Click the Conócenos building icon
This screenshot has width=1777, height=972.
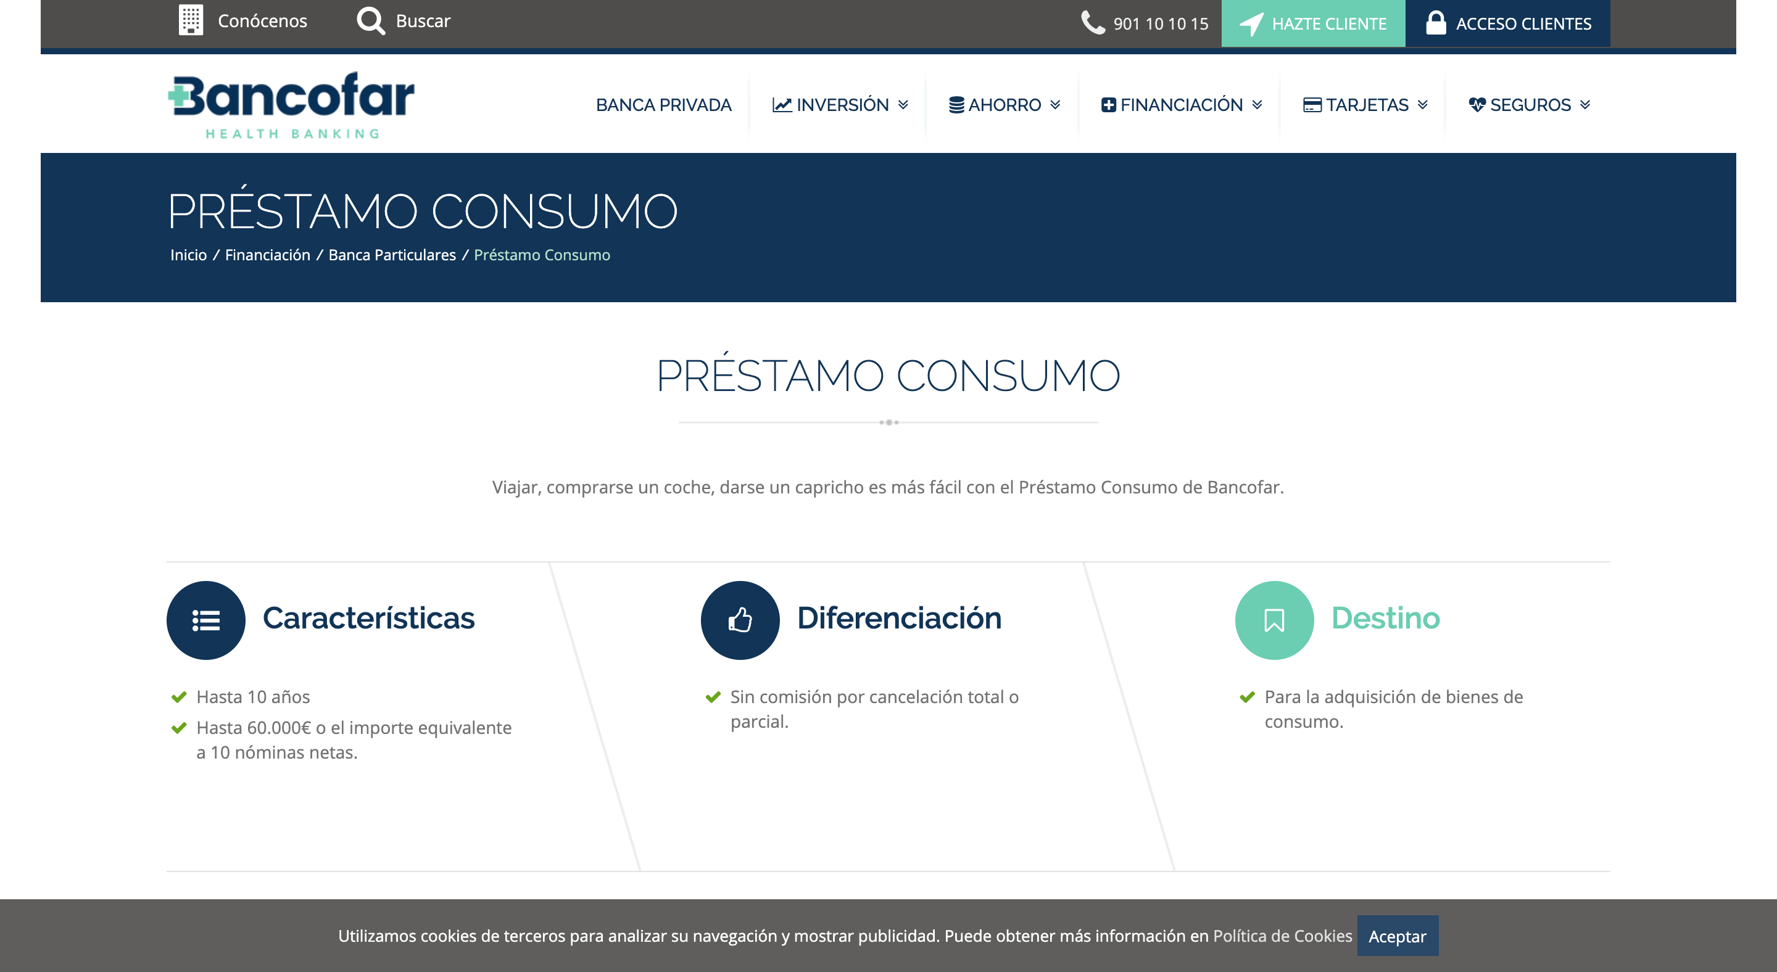click(191, 21)
